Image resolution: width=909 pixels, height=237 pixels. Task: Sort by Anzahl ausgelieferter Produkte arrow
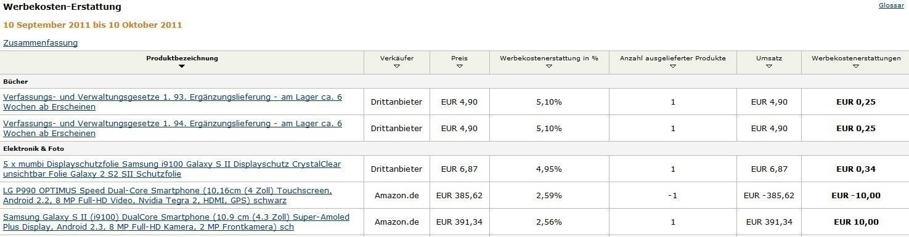pos(672,66)
